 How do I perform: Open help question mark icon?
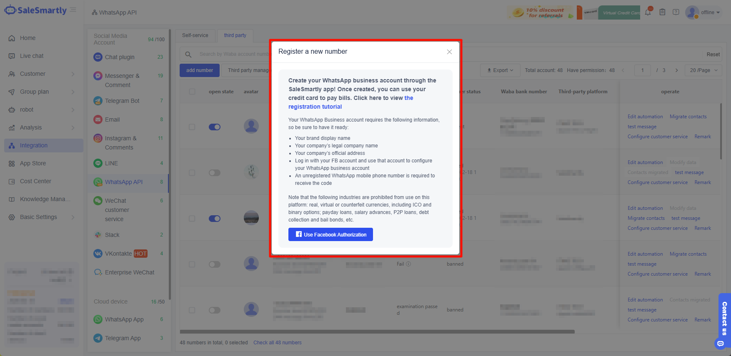click(x=676, y=12)
